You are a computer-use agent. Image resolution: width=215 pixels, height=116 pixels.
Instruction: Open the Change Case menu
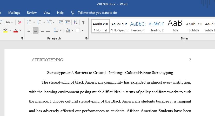coord(9,22)
